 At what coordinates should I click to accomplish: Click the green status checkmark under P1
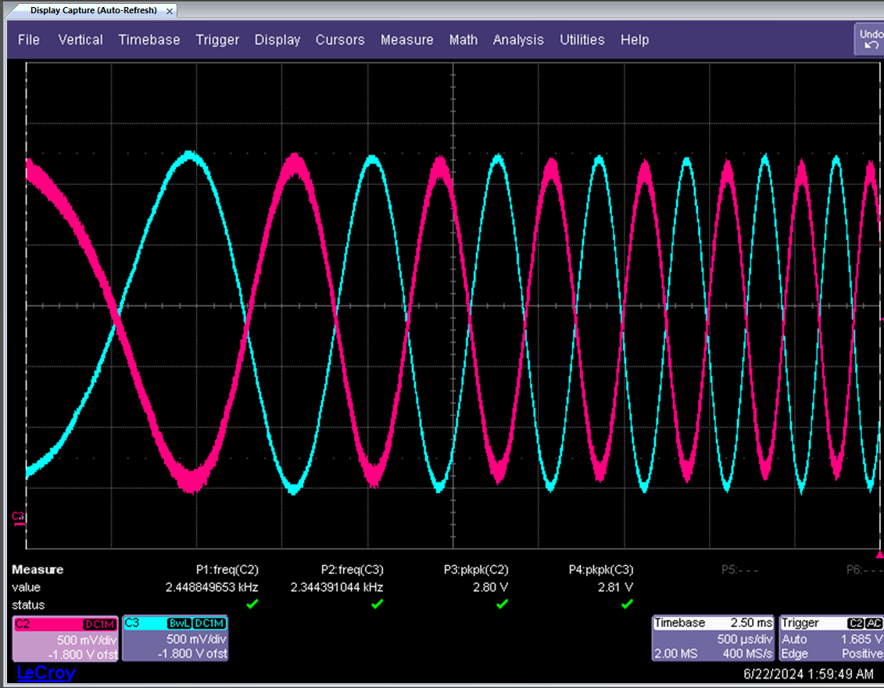click(x=252, y=604)
